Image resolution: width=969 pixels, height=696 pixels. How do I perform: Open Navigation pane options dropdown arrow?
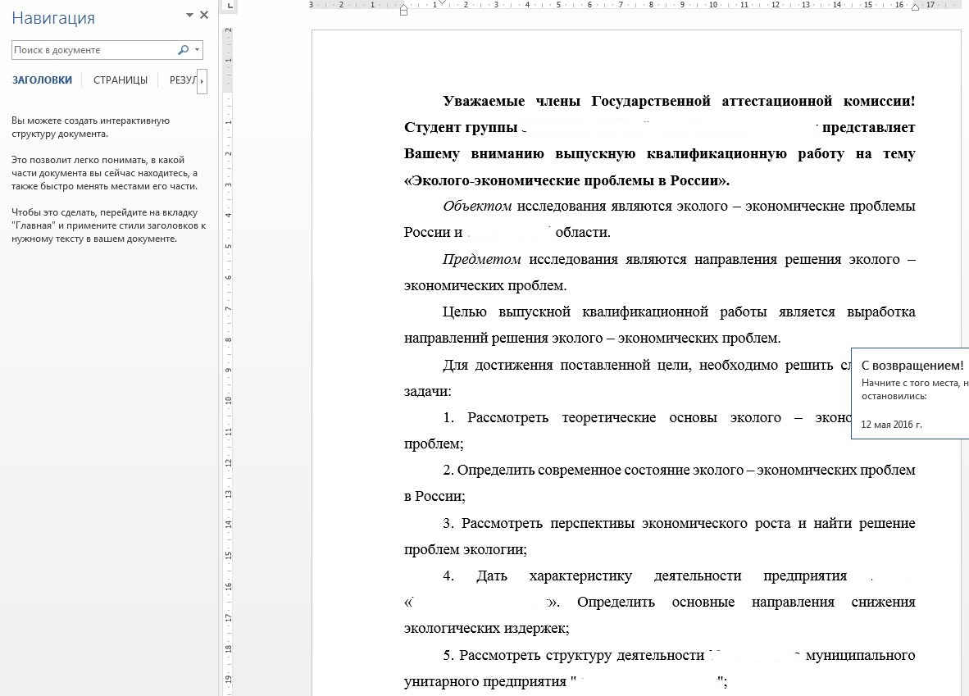coord(189,15)
